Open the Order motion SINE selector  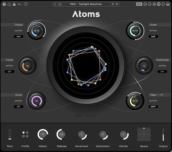153,37
